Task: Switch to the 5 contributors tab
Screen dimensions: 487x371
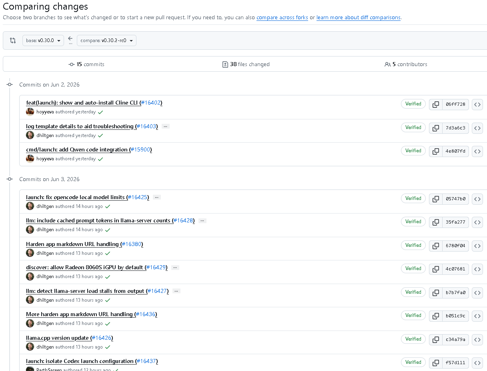Action: coord(406,64)
